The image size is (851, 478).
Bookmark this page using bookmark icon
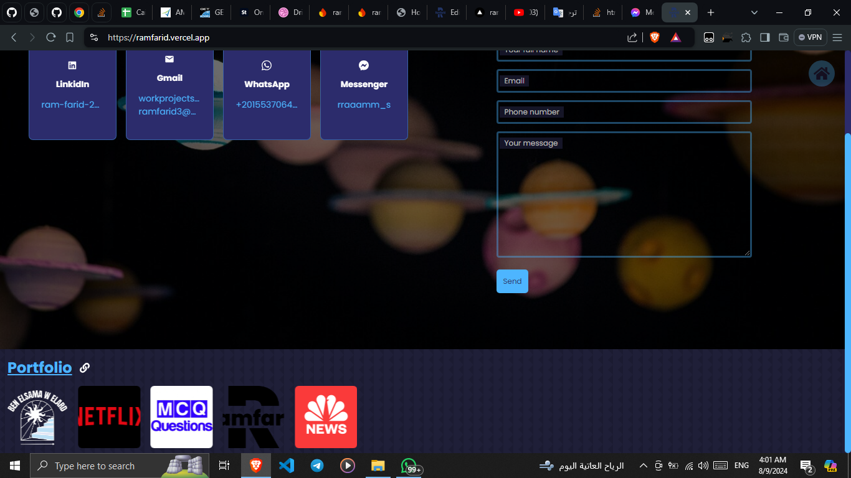coord(70,37)
